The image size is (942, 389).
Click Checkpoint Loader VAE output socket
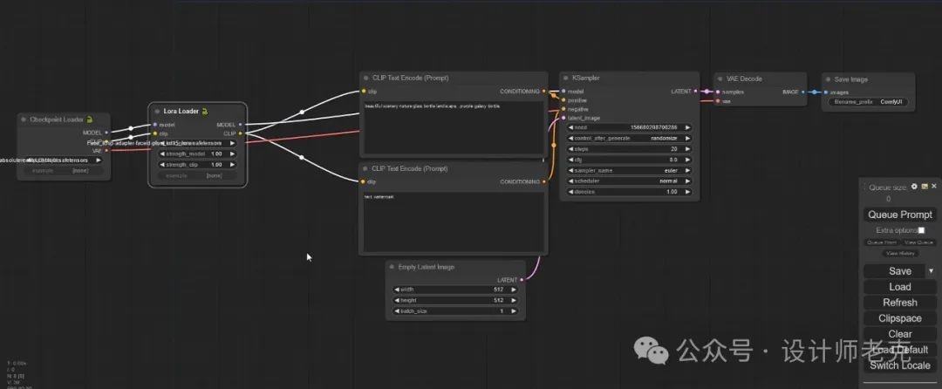(x=106, y=151)
